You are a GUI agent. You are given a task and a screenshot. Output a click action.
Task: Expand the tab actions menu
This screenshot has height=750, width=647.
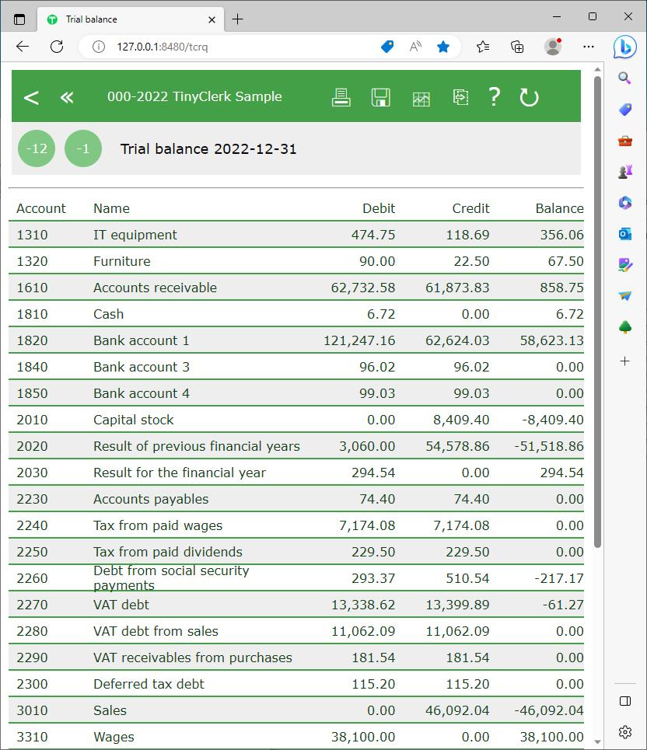click(x=19, y=19)
